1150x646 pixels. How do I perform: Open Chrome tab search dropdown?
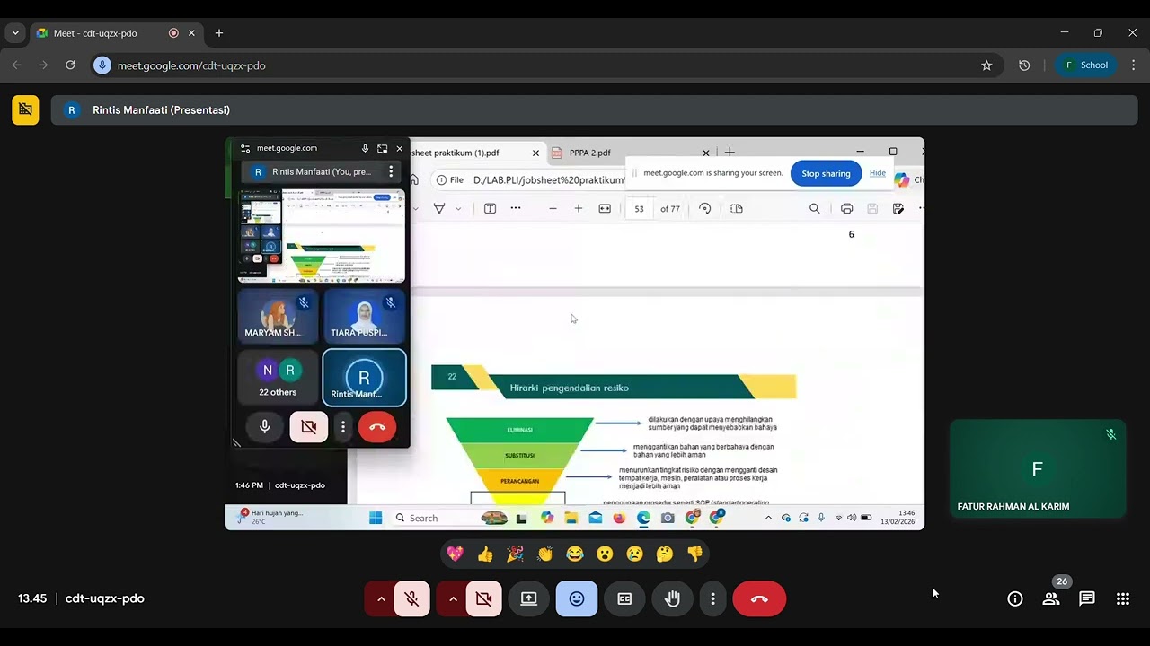(x=15, y=33)
